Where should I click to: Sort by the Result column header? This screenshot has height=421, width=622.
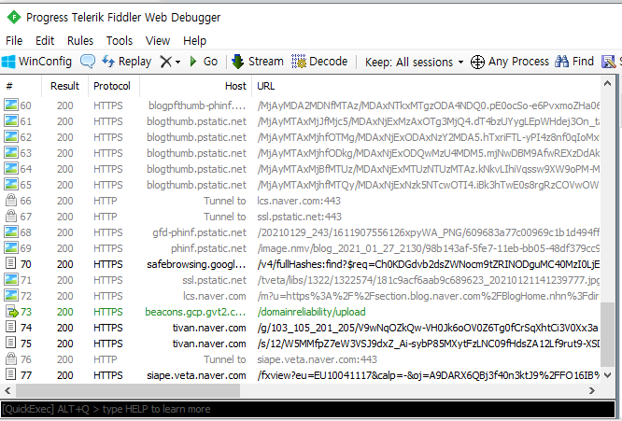click(64, 86)
